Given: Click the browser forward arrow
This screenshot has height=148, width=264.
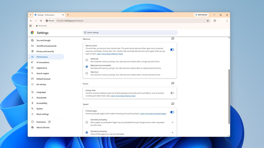Looking at the screenshot, I should click(36, 21).
